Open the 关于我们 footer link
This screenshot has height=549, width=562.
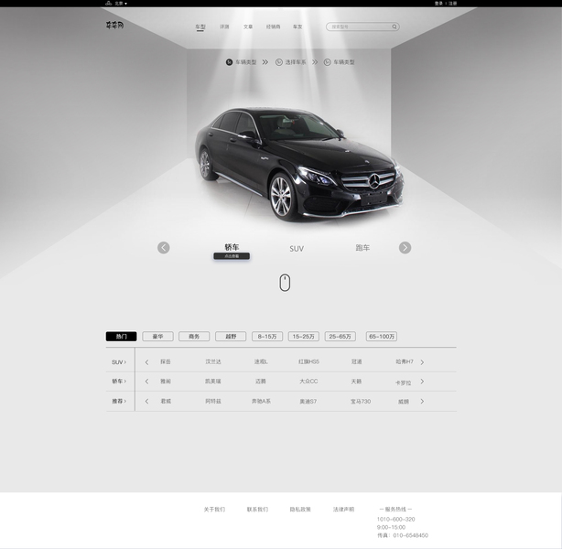click(x=214, y=510)
